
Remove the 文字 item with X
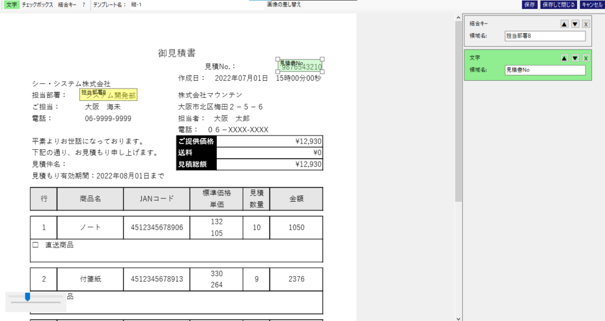(585, 58)
